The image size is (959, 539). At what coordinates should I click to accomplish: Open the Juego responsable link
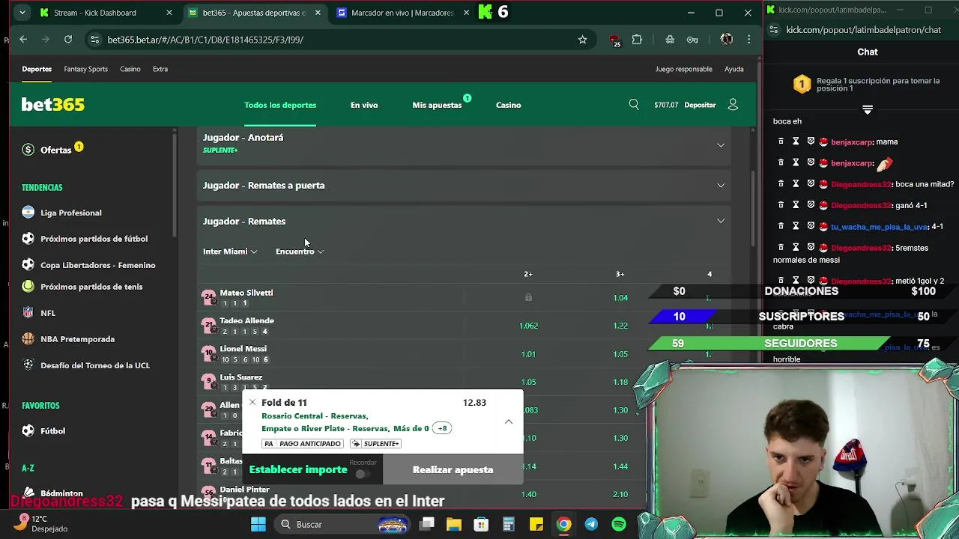[683, 69]
